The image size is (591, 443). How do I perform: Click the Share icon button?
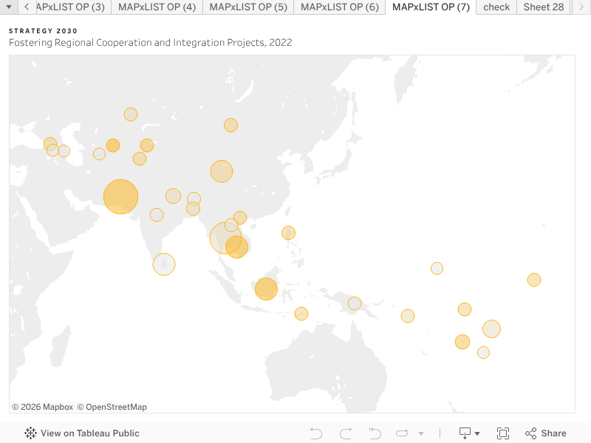point(546,433)
